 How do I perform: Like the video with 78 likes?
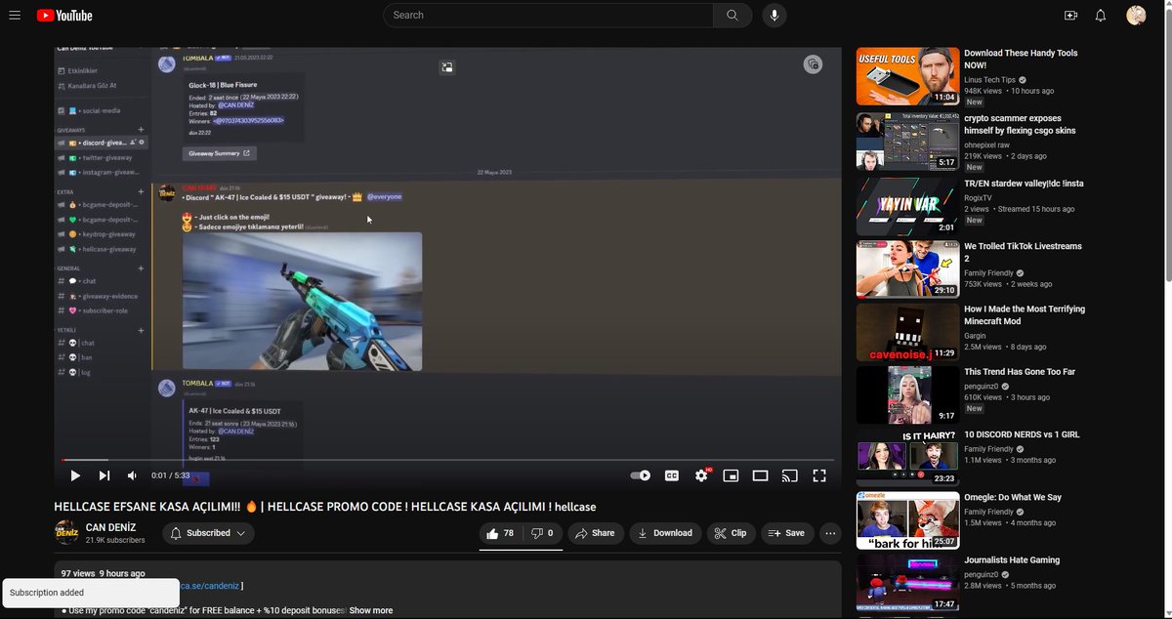pos(500,533)
